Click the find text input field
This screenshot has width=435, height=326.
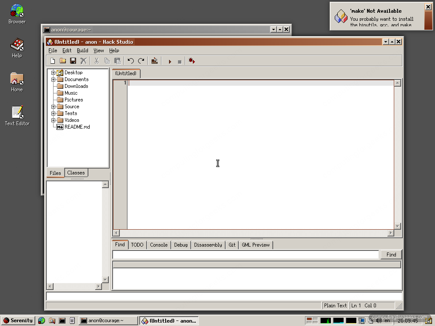(x=246, y=255)
